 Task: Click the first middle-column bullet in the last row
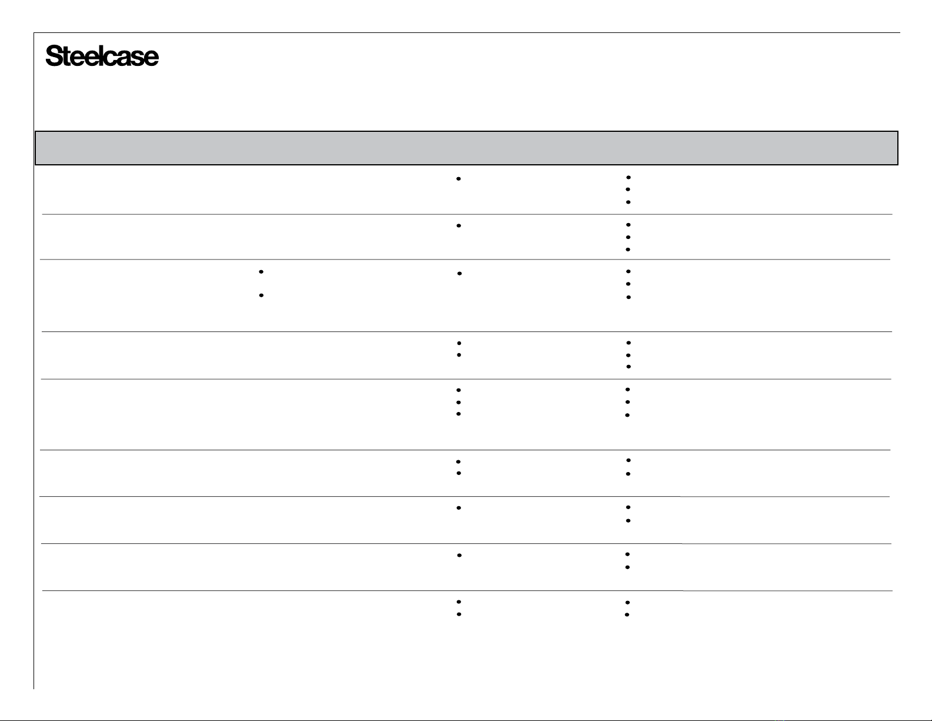458,602
